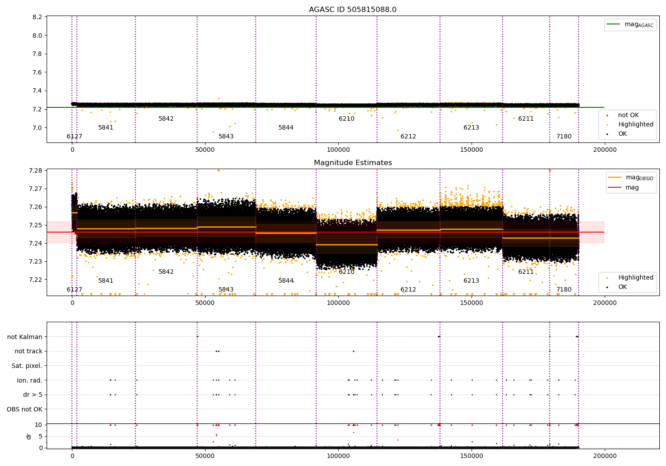Select mag OBSID legend entry in middle plot
666x466 pixels.
[x=630, y=178]
